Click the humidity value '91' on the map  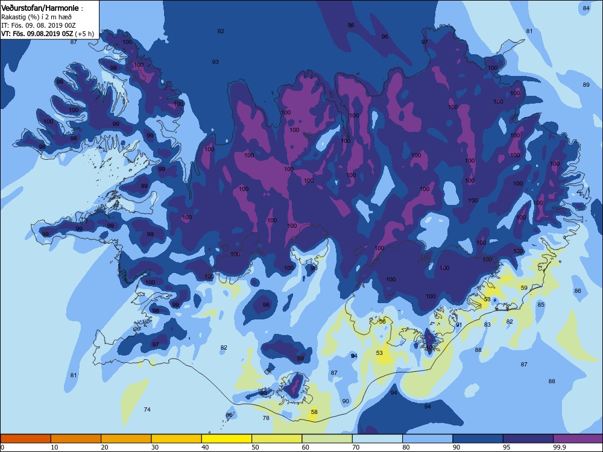(459, 325)
